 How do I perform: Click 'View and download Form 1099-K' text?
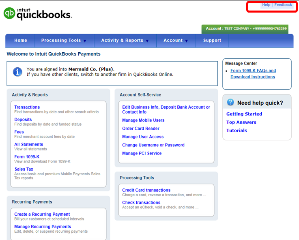42,161
